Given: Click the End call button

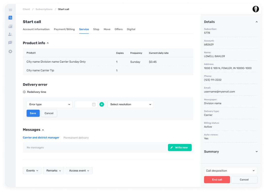Looking at the screenshot, I should tap(217, 179).
